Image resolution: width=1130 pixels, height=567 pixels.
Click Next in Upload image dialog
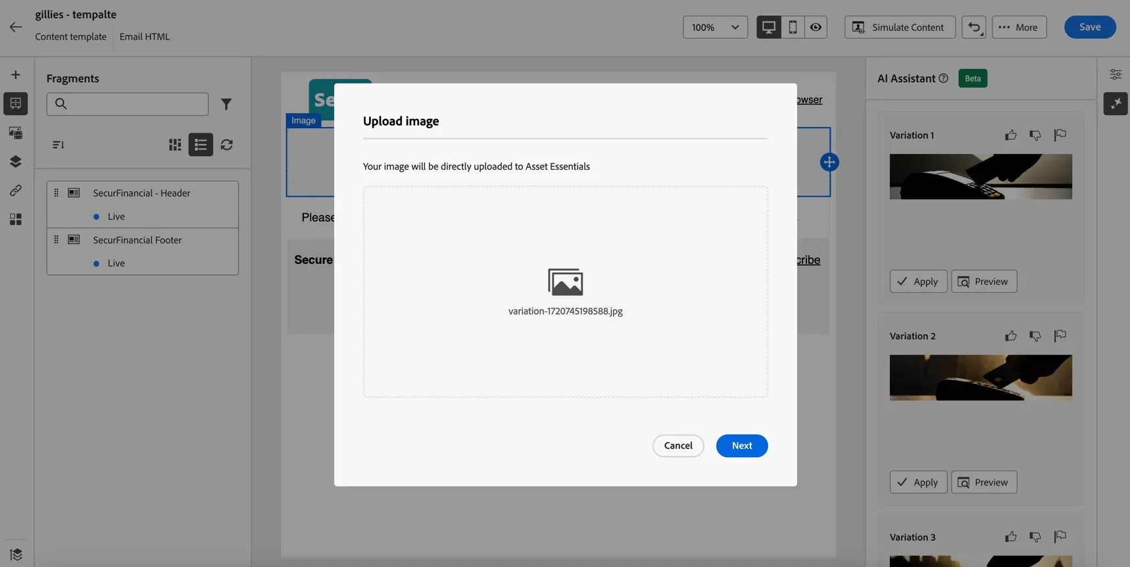click(742, 446)
